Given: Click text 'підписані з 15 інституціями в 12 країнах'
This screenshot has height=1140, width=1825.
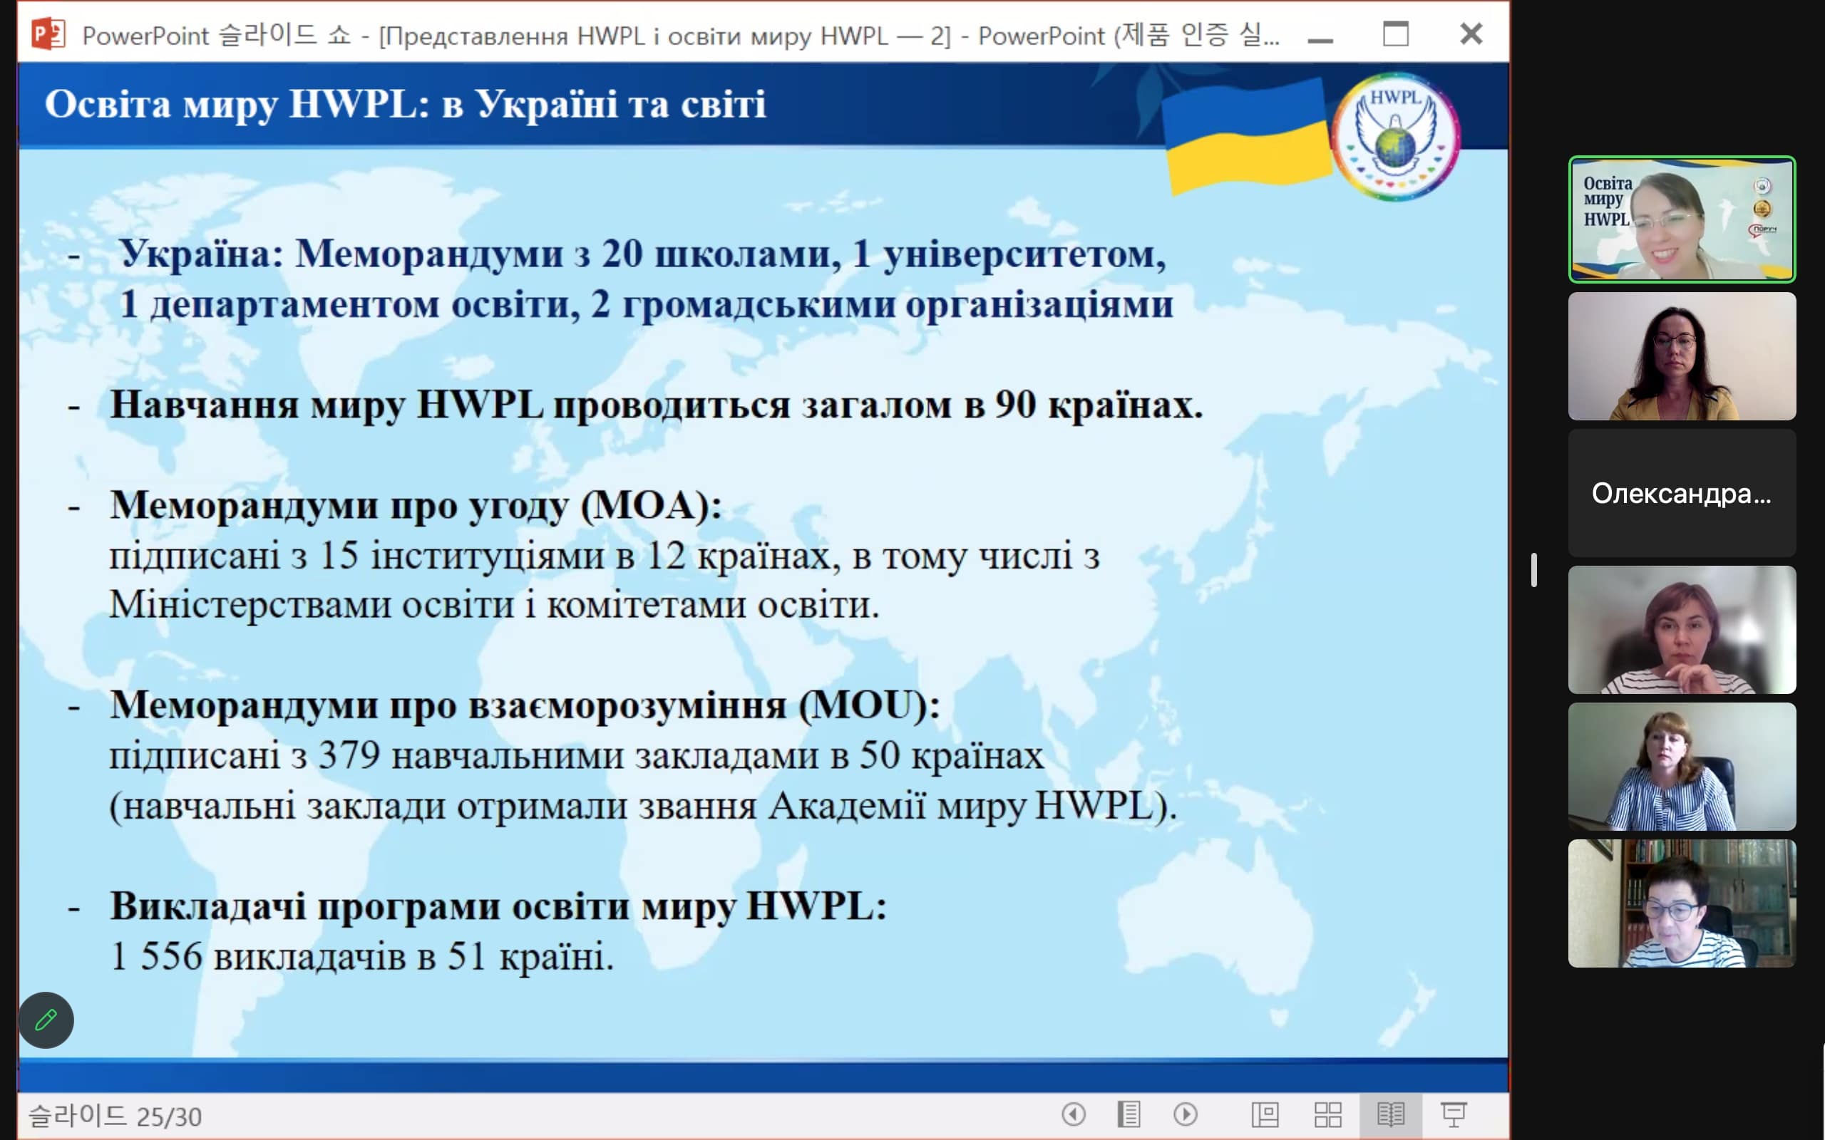Looking at the screenshot, I should [x=470, y=556].
